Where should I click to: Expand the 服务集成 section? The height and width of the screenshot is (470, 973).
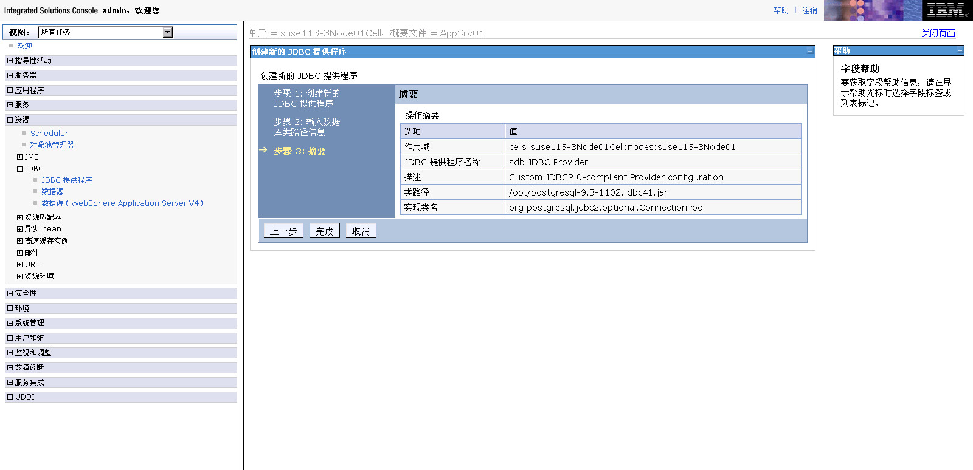10,383
